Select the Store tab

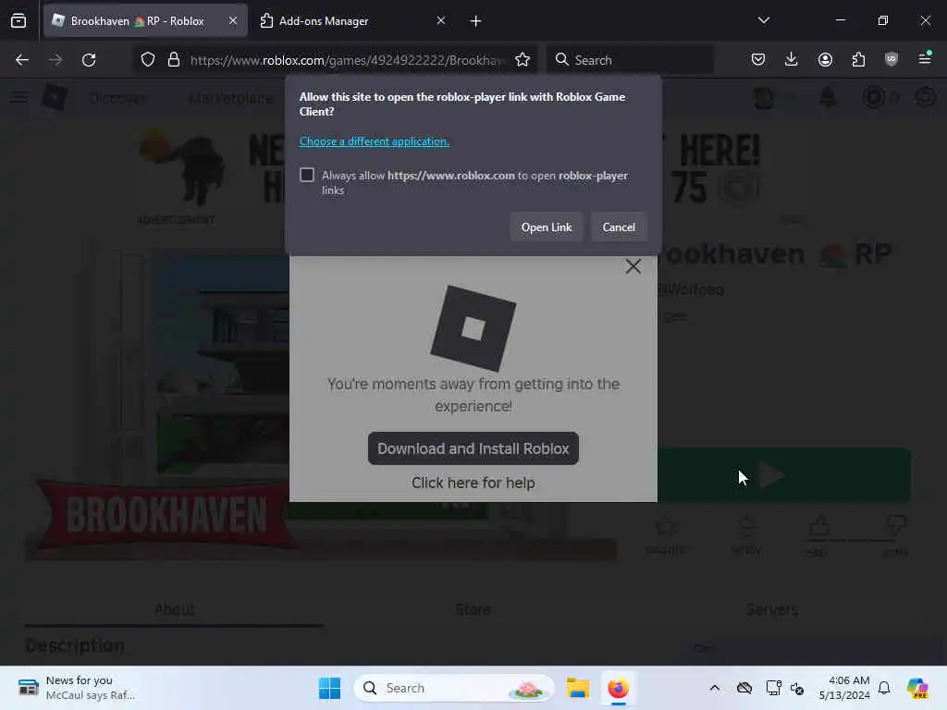tap(473, 609)
